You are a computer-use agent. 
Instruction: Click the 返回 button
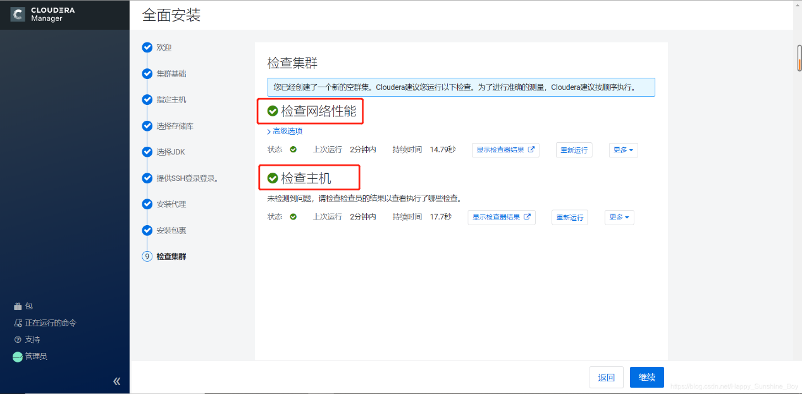pos(607,377)
